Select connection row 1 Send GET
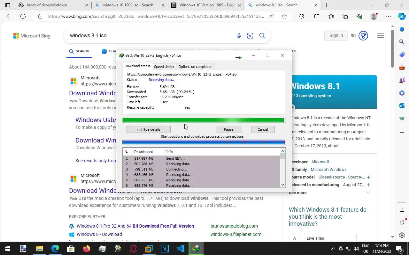The width and height of the screenshot is (409, 255). [201, 158]
